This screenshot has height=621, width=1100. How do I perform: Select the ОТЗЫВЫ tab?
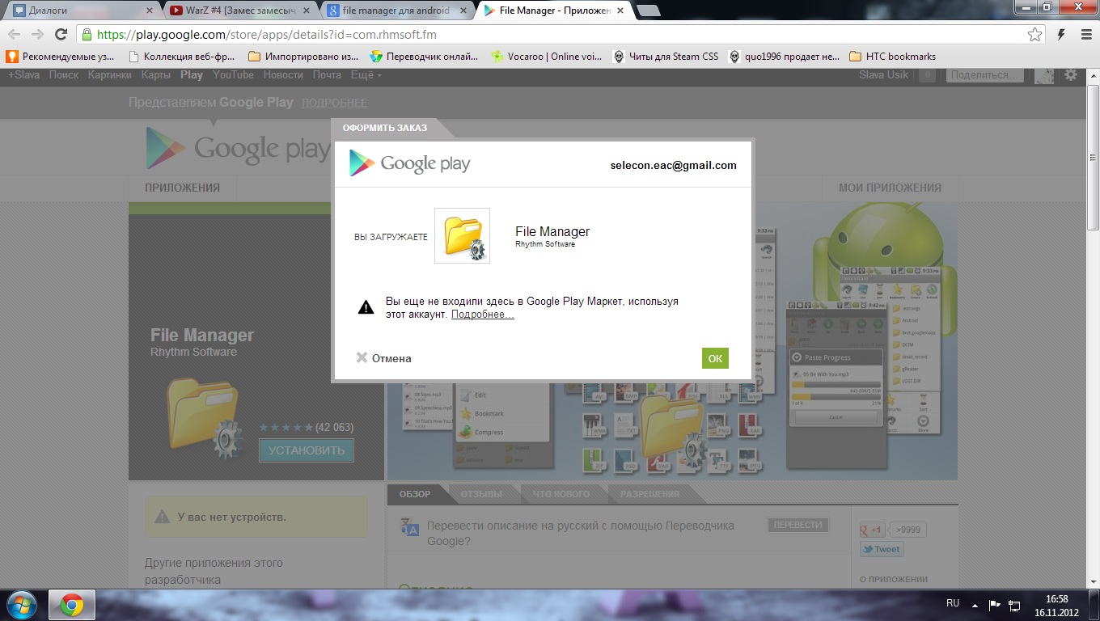(x=481, y=493)
